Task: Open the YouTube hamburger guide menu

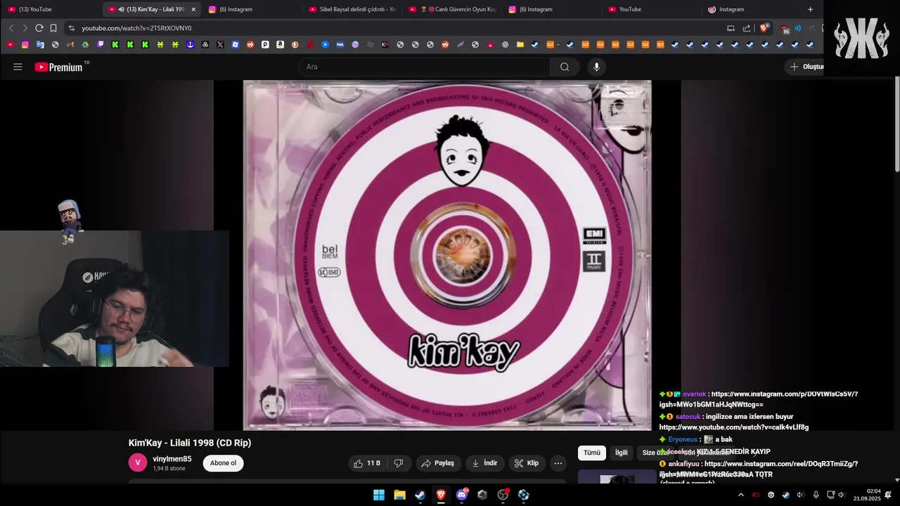Action: pos(18,67)
